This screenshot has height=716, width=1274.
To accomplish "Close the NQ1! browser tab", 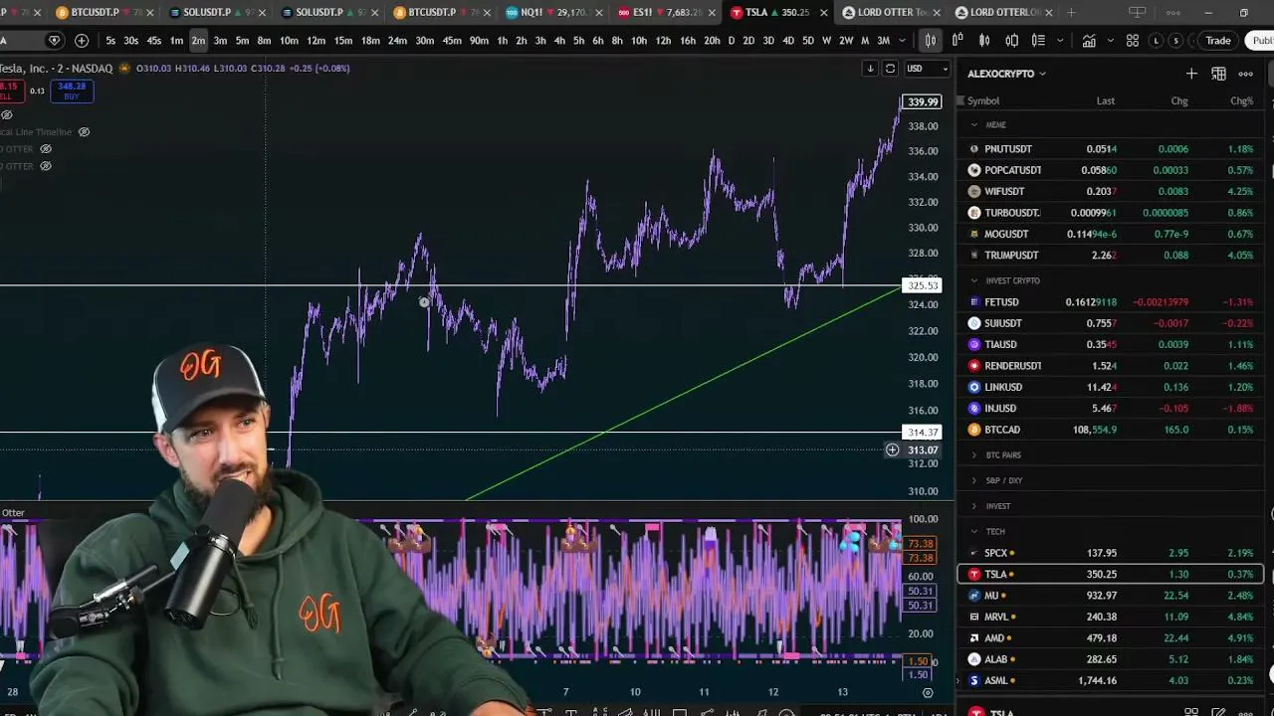I will pos(601,13).
